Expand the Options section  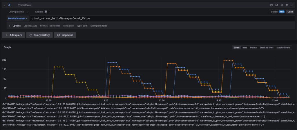pyautogui.click(x=15, y=26)
